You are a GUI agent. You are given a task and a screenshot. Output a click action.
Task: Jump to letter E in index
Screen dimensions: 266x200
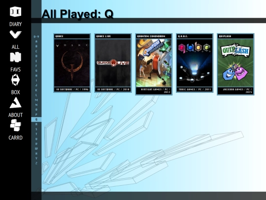(x=36, y=61)
